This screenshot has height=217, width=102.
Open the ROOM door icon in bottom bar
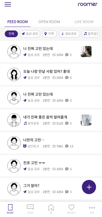point(10,207)
